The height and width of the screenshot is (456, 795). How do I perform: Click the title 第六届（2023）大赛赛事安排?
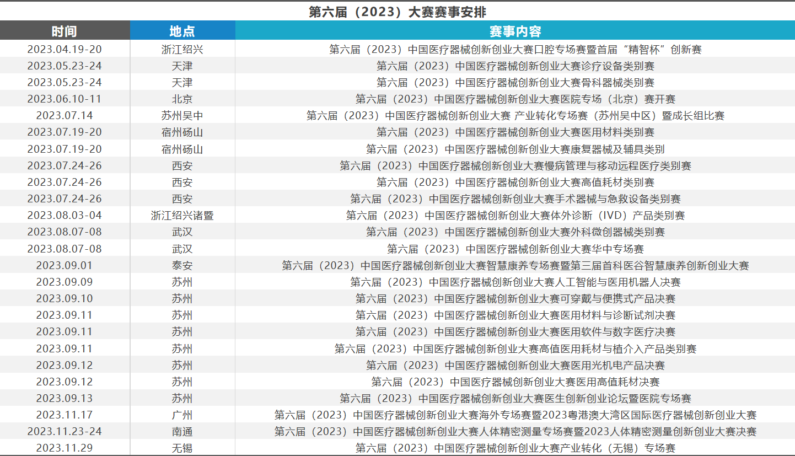click(397, 12)
